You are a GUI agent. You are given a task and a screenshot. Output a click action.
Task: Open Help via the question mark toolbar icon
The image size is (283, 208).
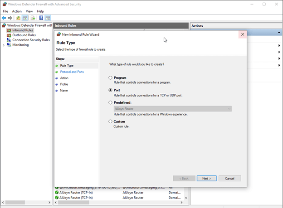click(41, 18)
